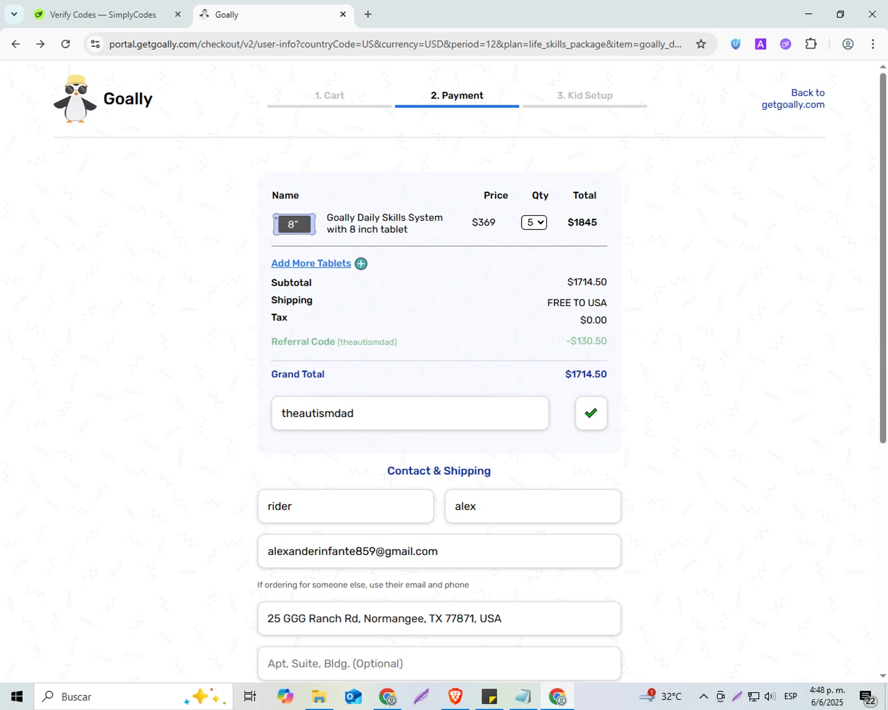Open File Explorer from the taskbar
The height and width of the screenshot is (710, 888).
coord(319,696)
